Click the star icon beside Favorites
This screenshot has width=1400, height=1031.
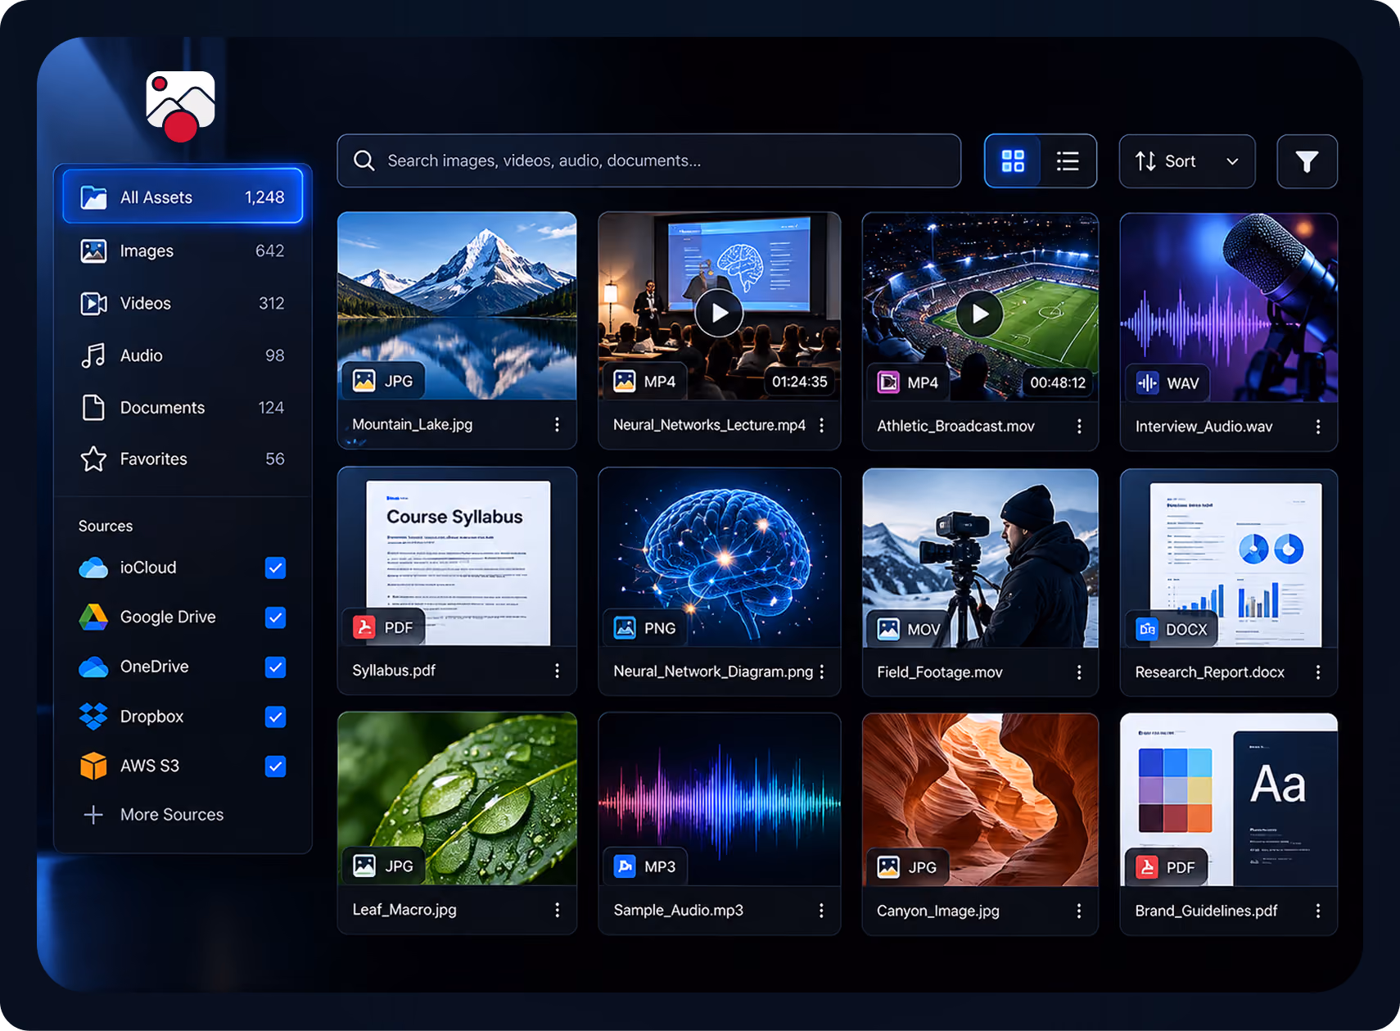pyautogui.click(x=93, y=459)
